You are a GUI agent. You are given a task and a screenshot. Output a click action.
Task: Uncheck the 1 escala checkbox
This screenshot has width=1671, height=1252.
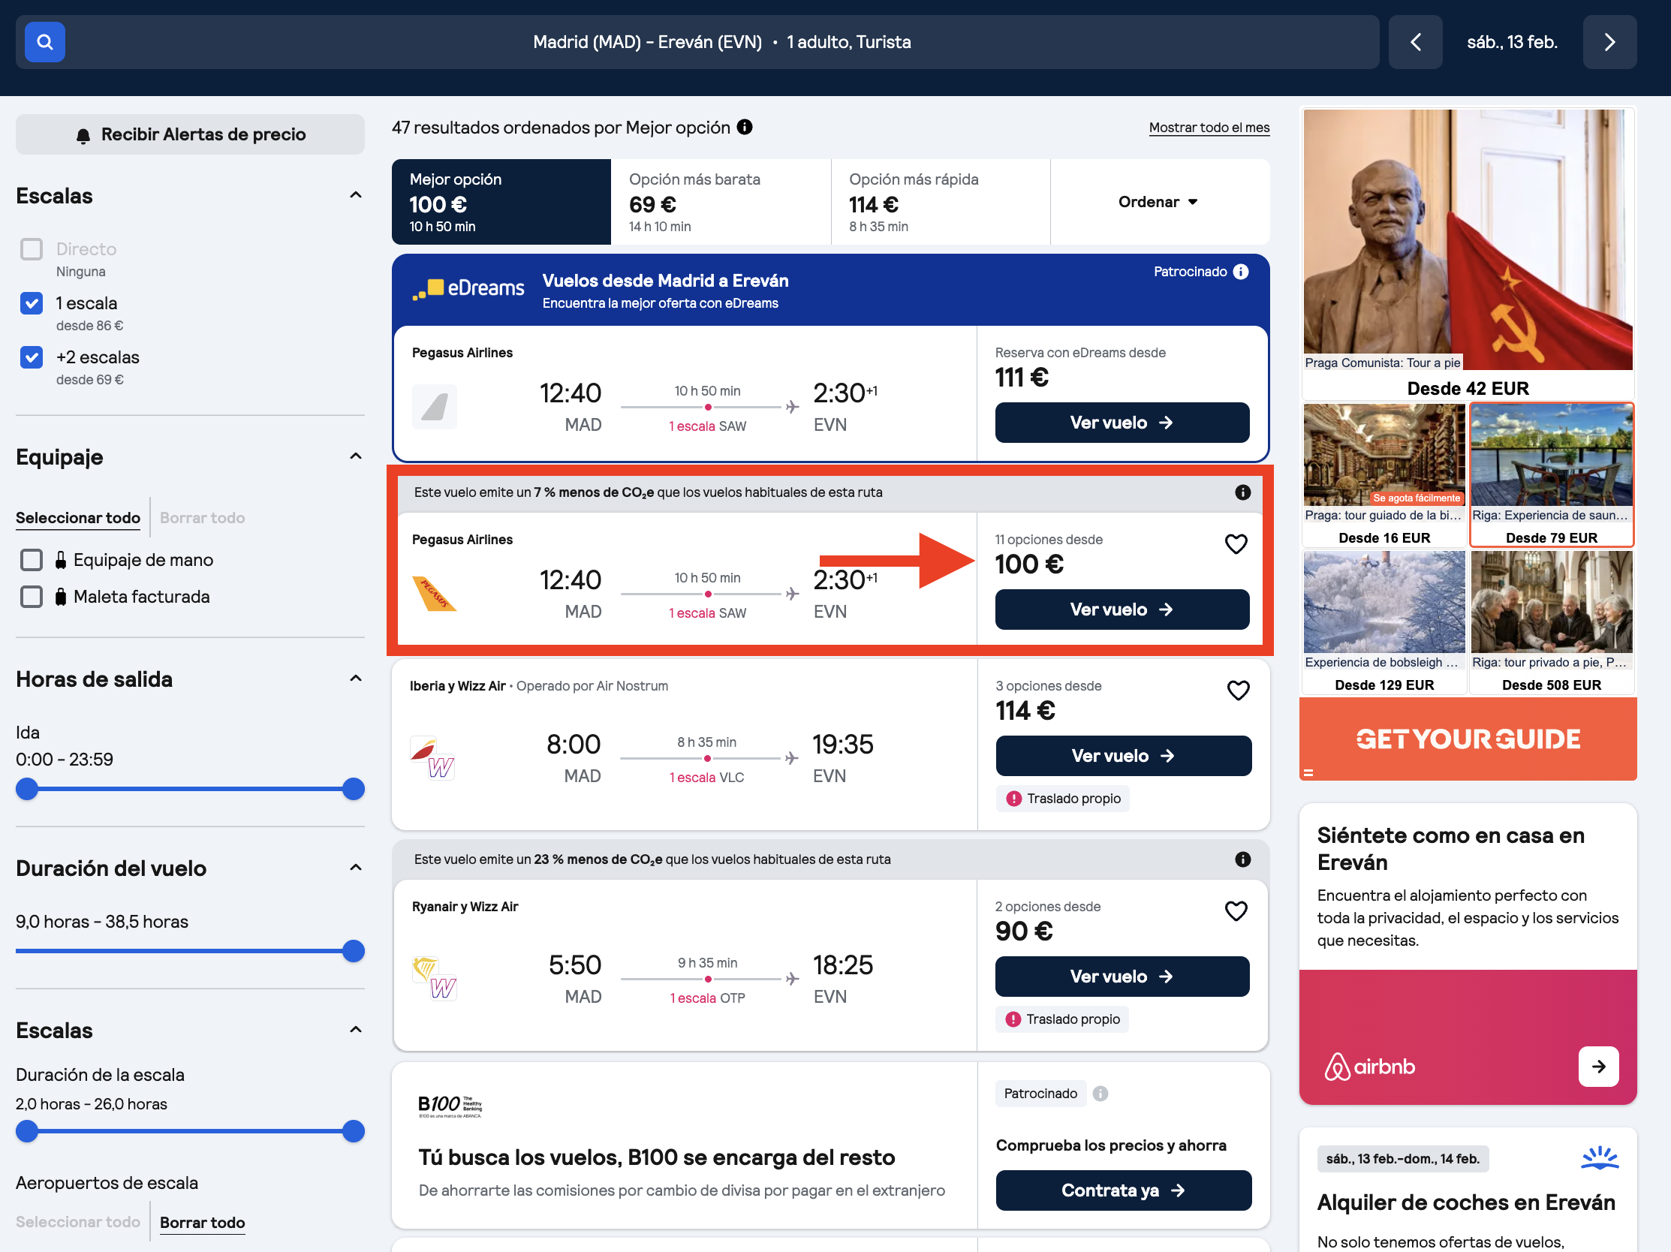point(32,303)
